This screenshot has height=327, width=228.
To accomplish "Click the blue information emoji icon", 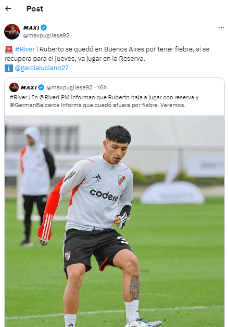I will (x=9, y=68).
